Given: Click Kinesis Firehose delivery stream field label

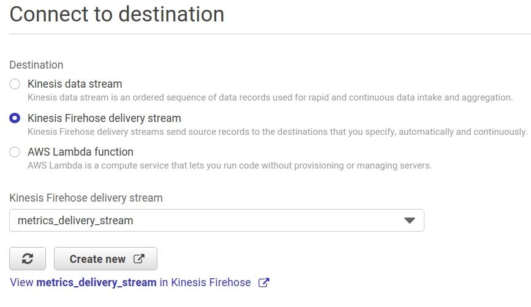Looking at the screenshot, I should click(86, 198).
